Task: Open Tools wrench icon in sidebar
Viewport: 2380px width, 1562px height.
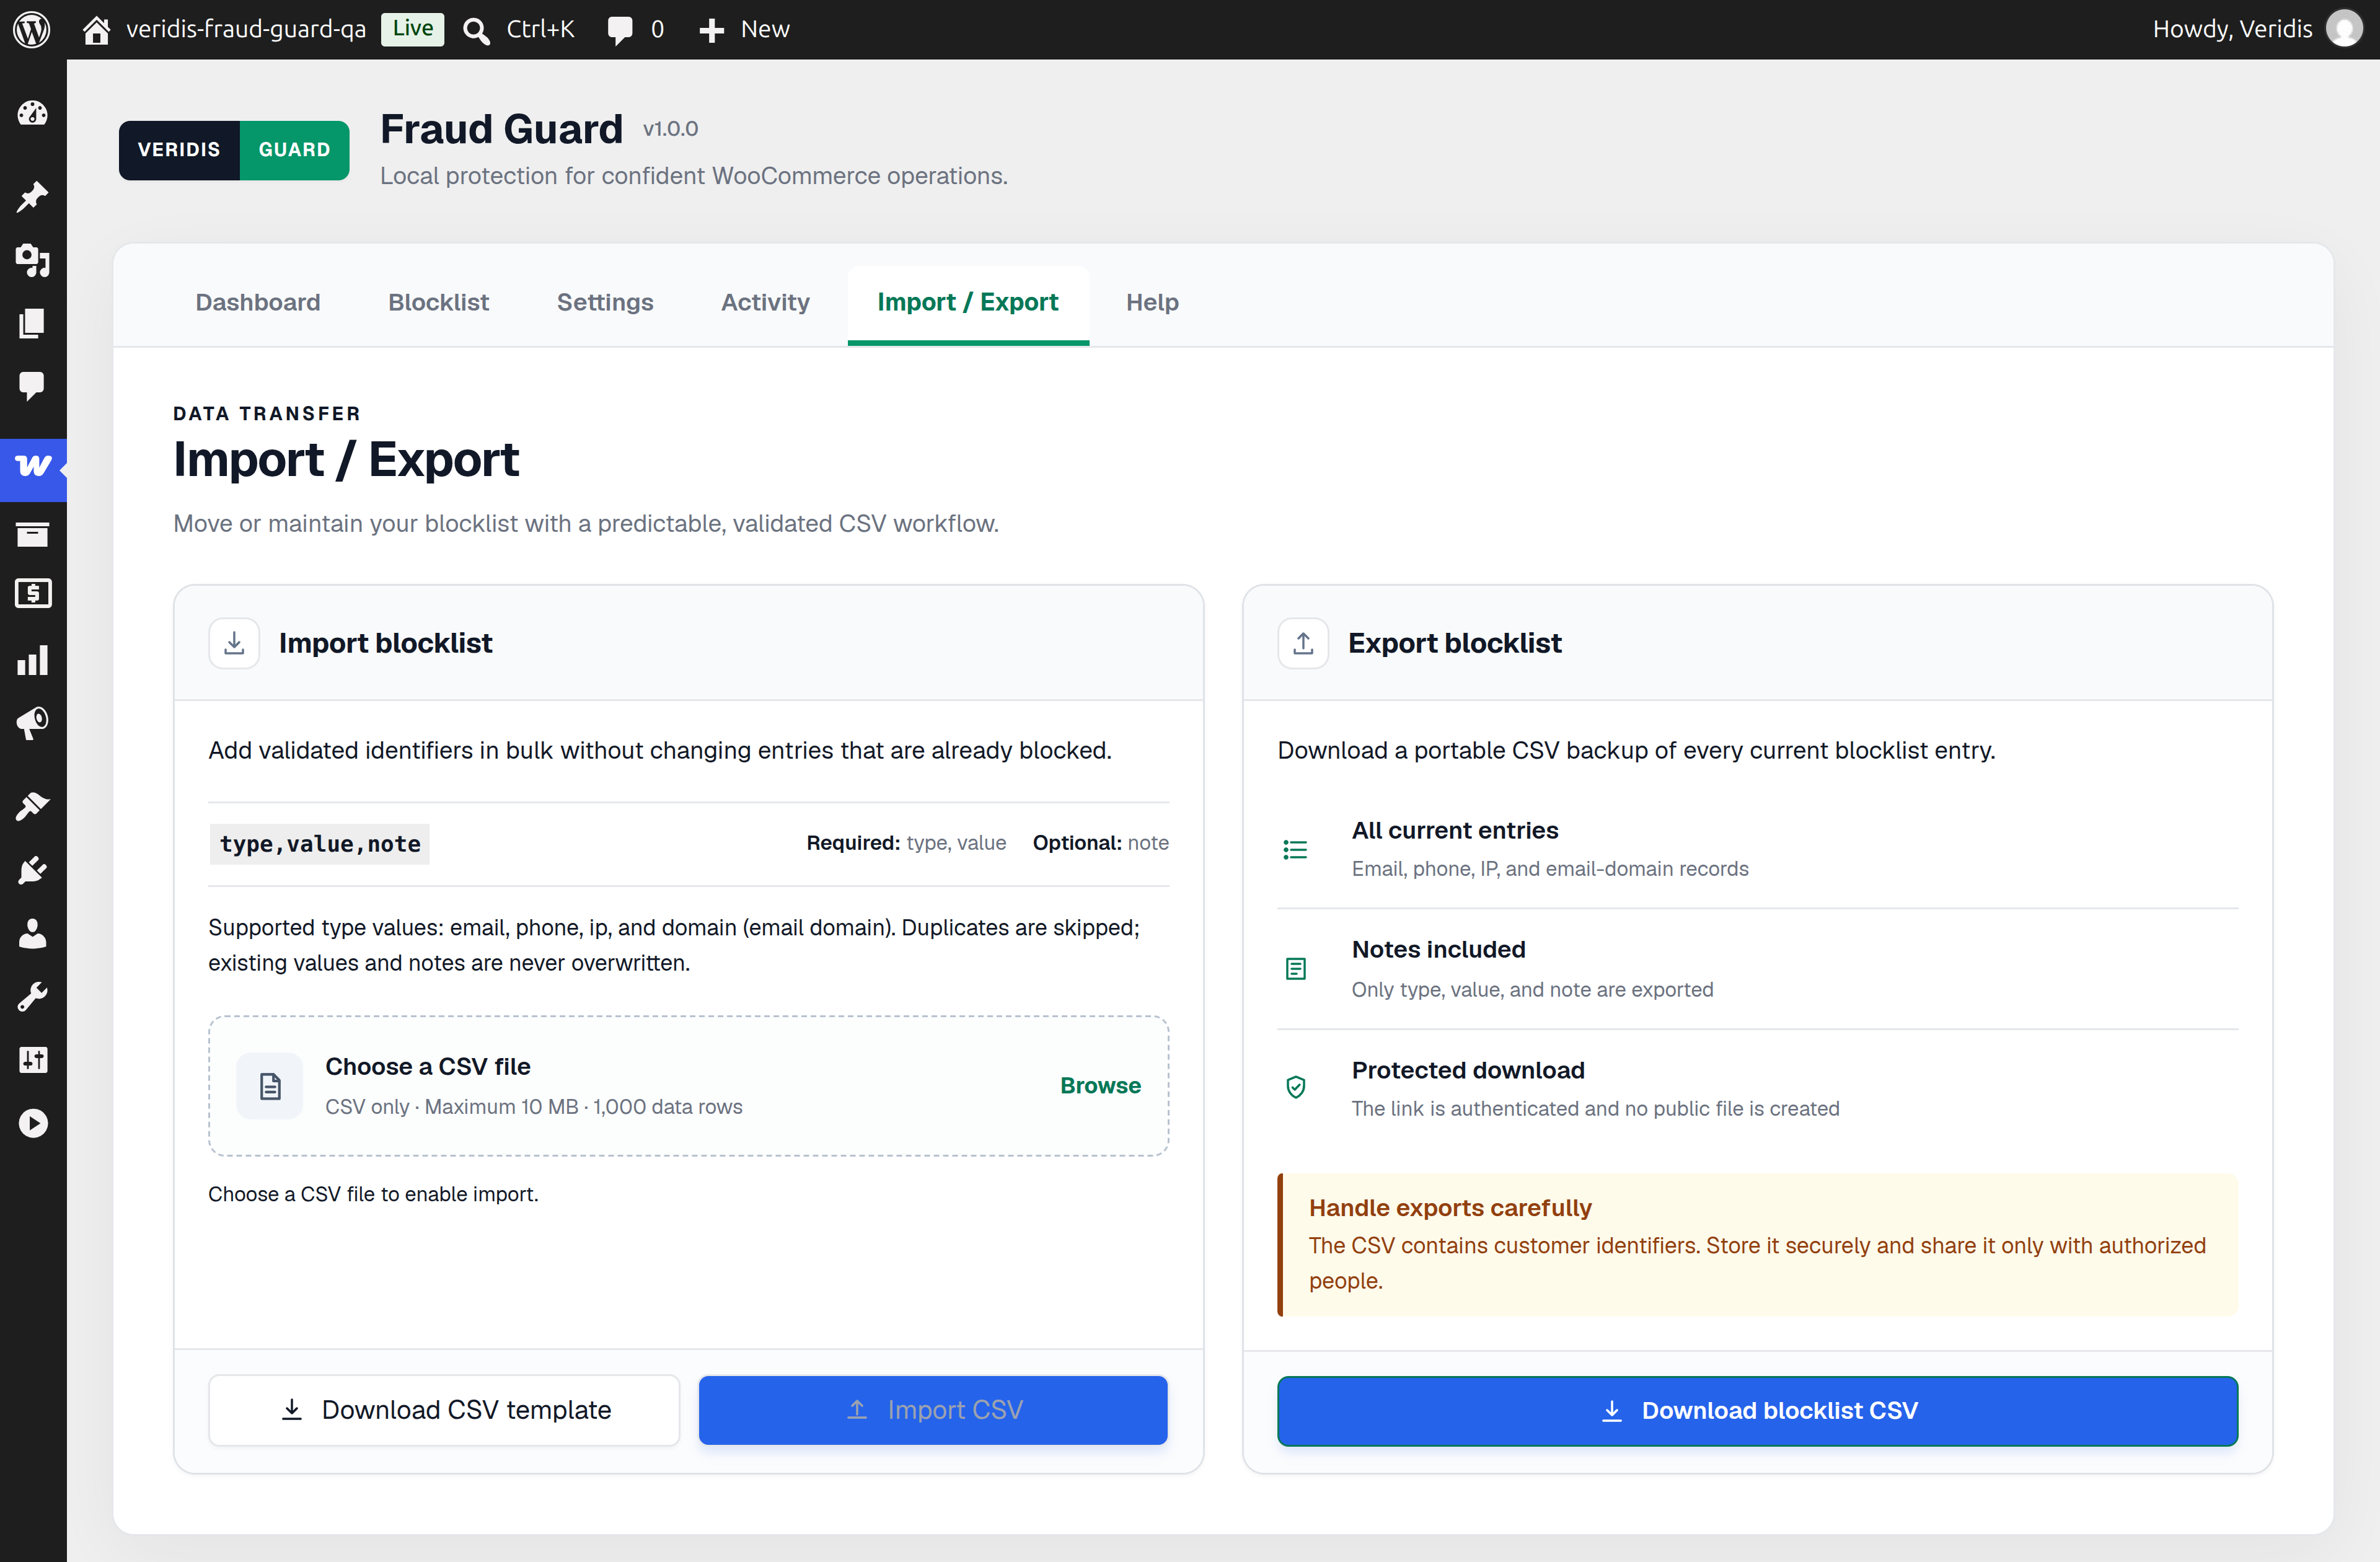Action: click(33, 996)
